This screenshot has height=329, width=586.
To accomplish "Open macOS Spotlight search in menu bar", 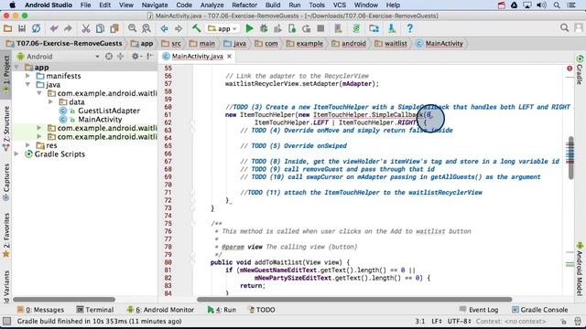I will 557,5.
